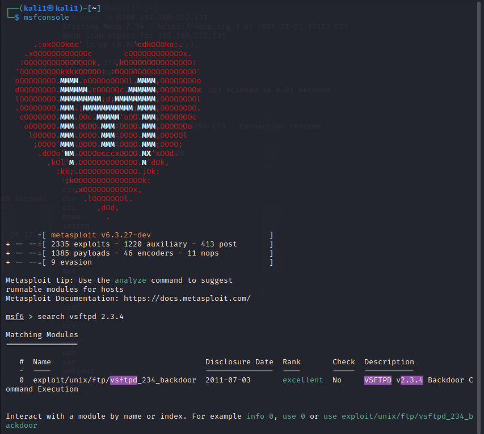Click the 'Matching Modules' heading
The height and width of the screenshot is (434, 484).
(41, 335)
